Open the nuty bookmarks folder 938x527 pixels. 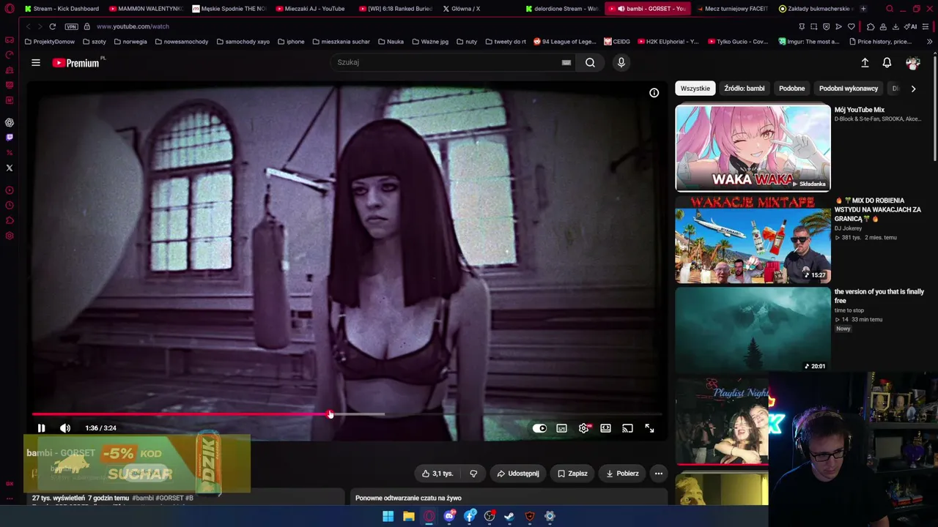click(x=466, y=42)
